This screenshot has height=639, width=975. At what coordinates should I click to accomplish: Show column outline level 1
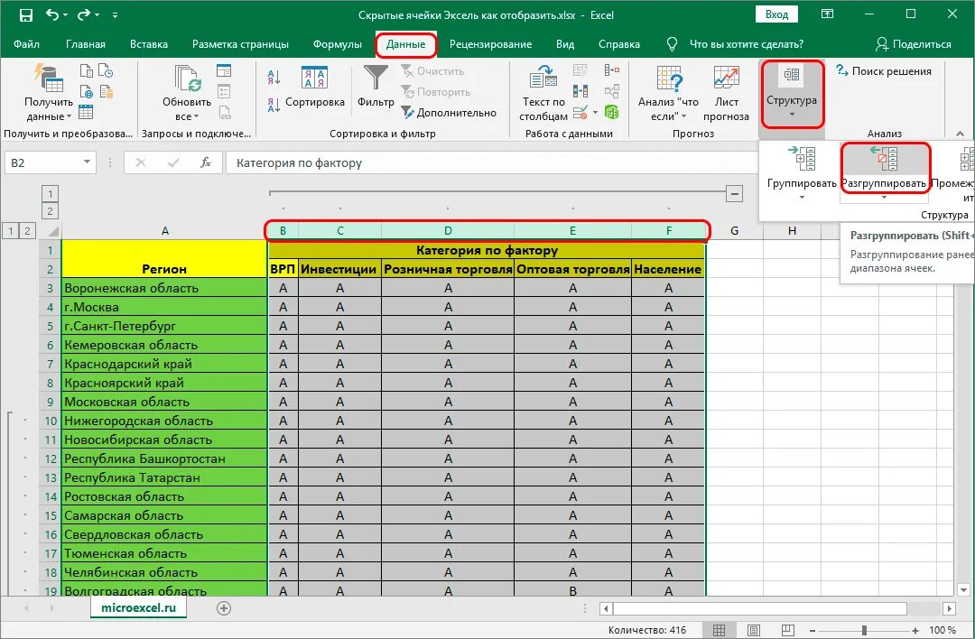(x=50, y=194)
